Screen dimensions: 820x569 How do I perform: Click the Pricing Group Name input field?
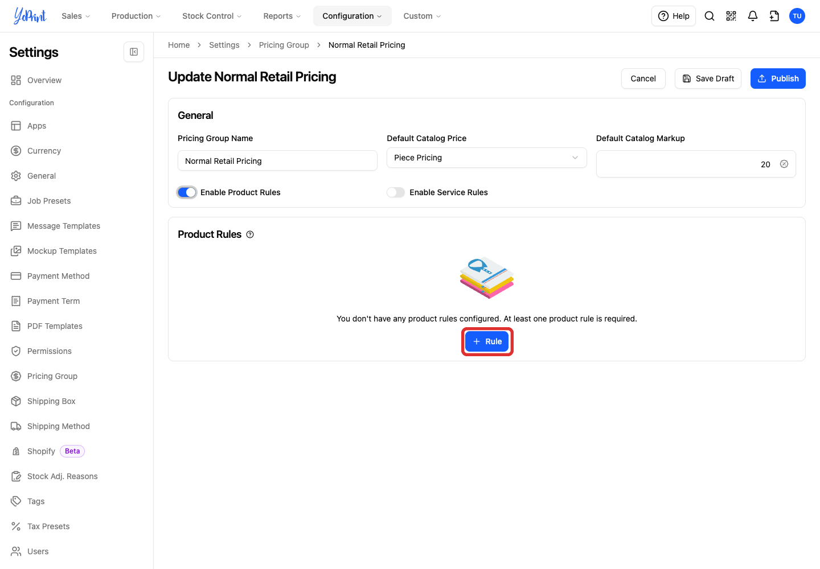click(277, 161)
